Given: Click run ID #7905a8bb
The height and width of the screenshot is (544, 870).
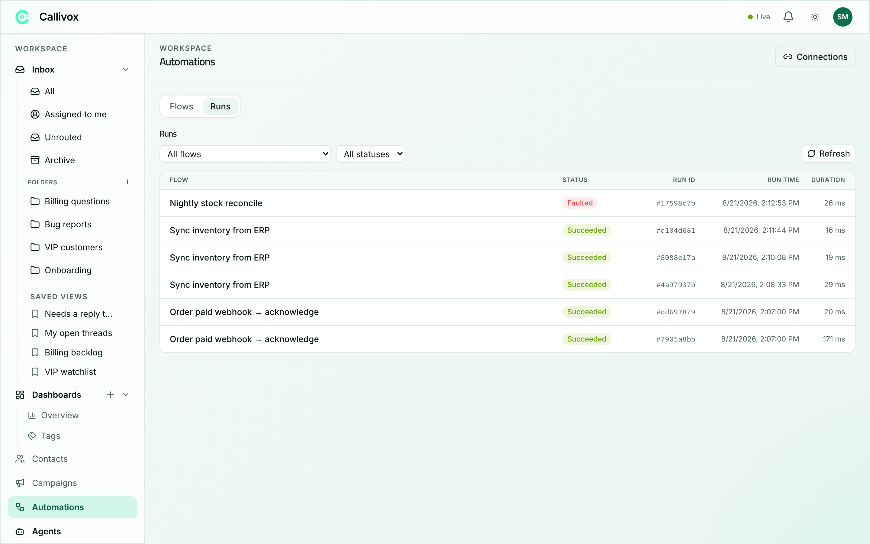Looking at the screenshot, I should click(x=675, y=339).
